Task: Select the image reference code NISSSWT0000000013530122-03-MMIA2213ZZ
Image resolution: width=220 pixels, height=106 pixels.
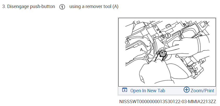Action: tap(168, 101)
